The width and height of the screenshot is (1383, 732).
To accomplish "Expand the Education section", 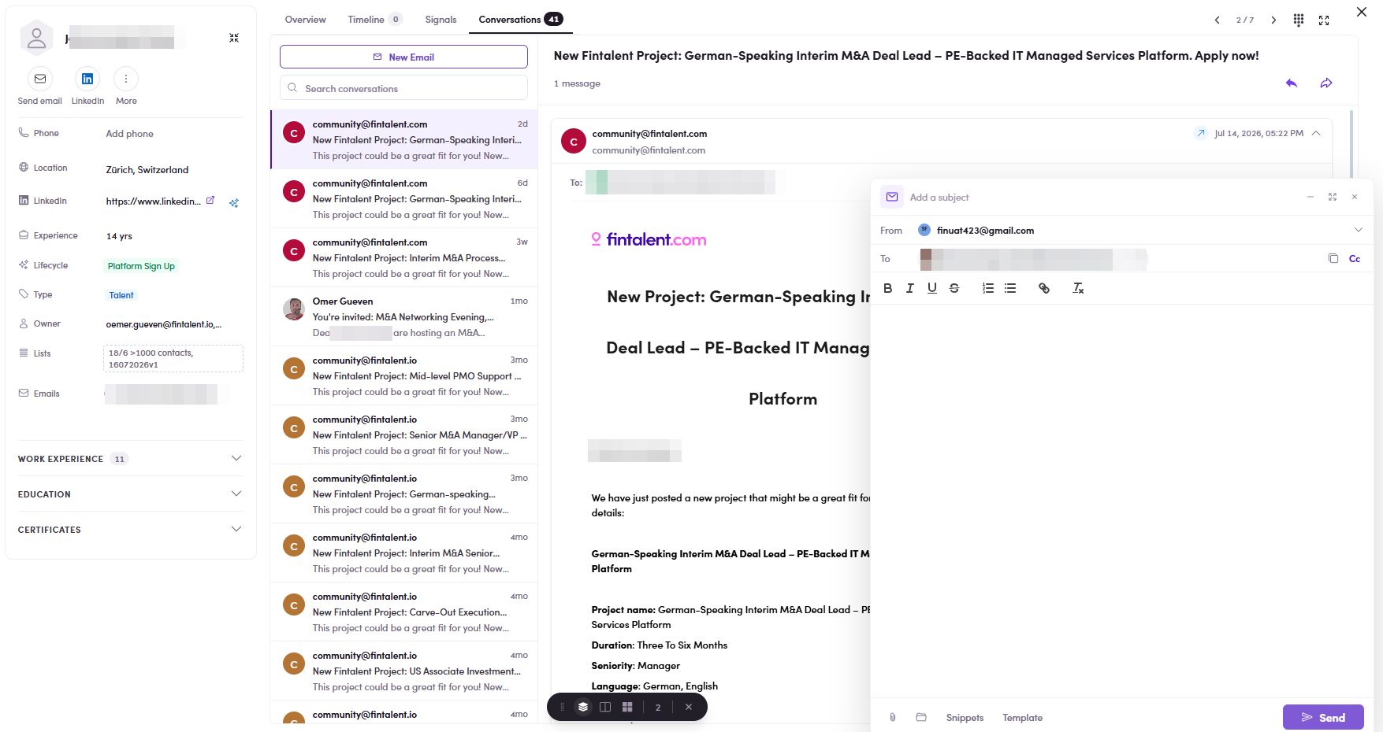I will click(x=130, y=494).
